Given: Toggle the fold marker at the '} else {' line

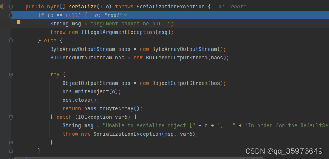Looking at the screenshot, I should [11, 41].
